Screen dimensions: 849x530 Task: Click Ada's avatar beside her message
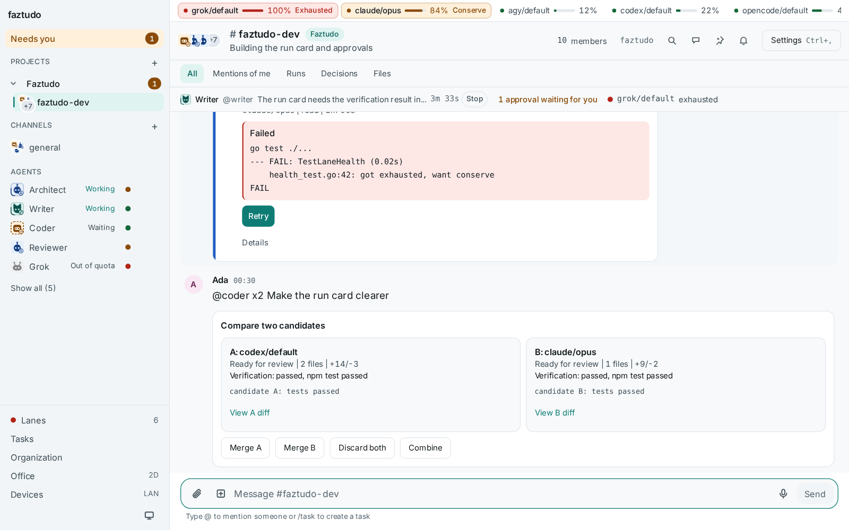point(193,285)
